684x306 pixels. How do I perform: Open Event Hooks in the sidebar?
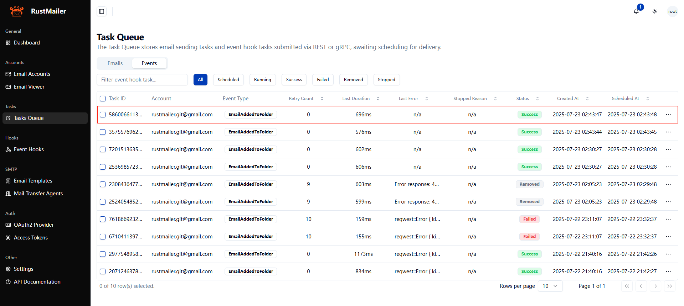(45, 149)
